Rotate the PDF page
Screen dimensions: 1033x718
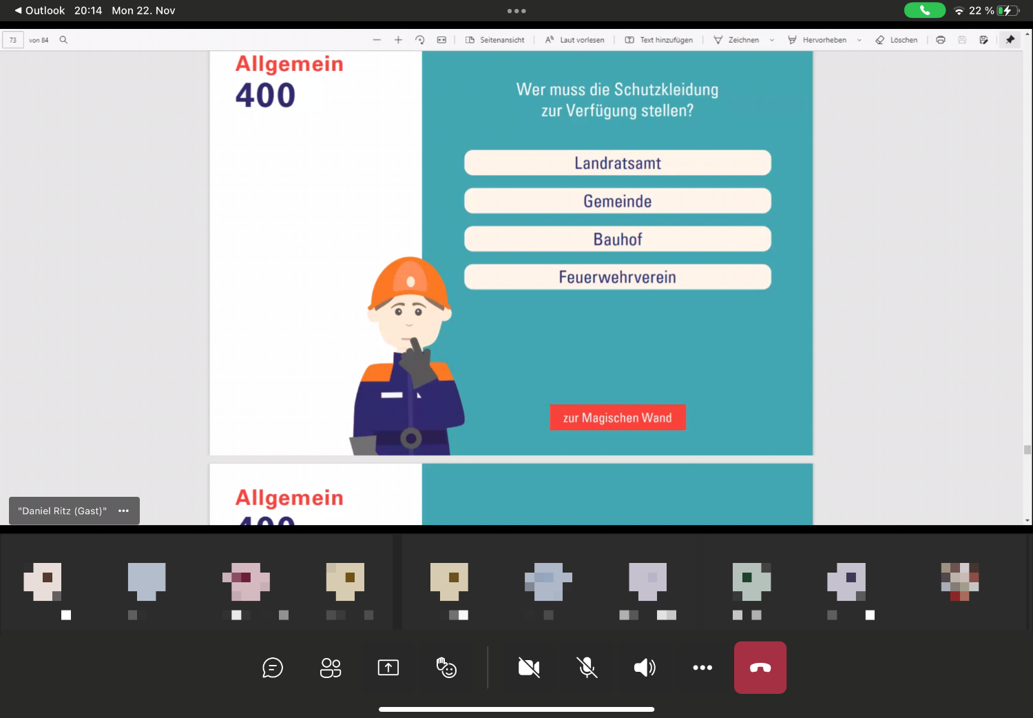pyautogui.click(x=420, y=40)
